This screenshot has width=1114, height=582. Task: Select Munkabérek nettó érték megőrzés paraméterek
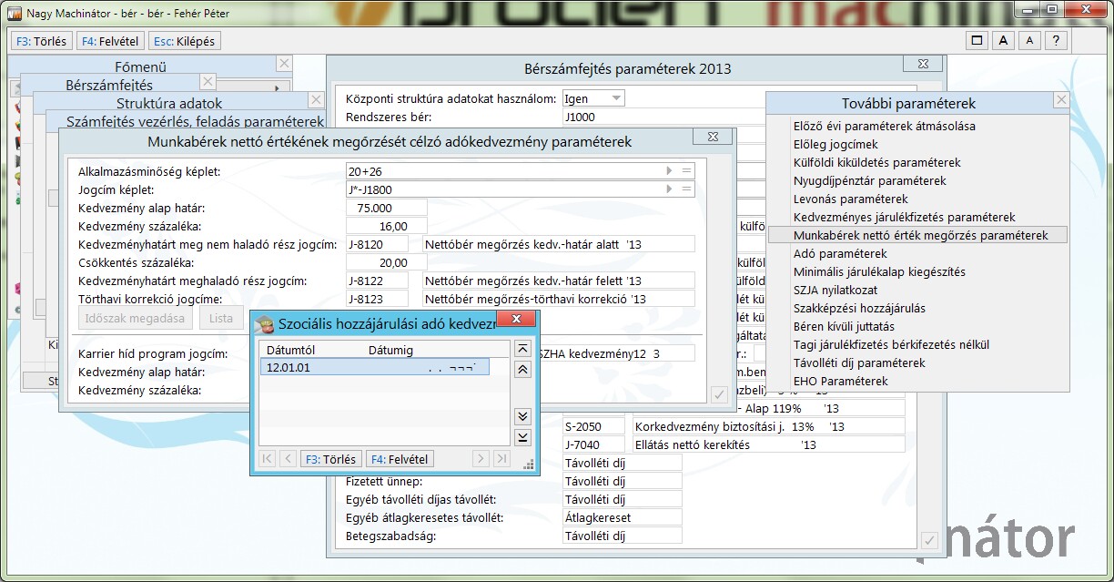click(x=917, y=235)
